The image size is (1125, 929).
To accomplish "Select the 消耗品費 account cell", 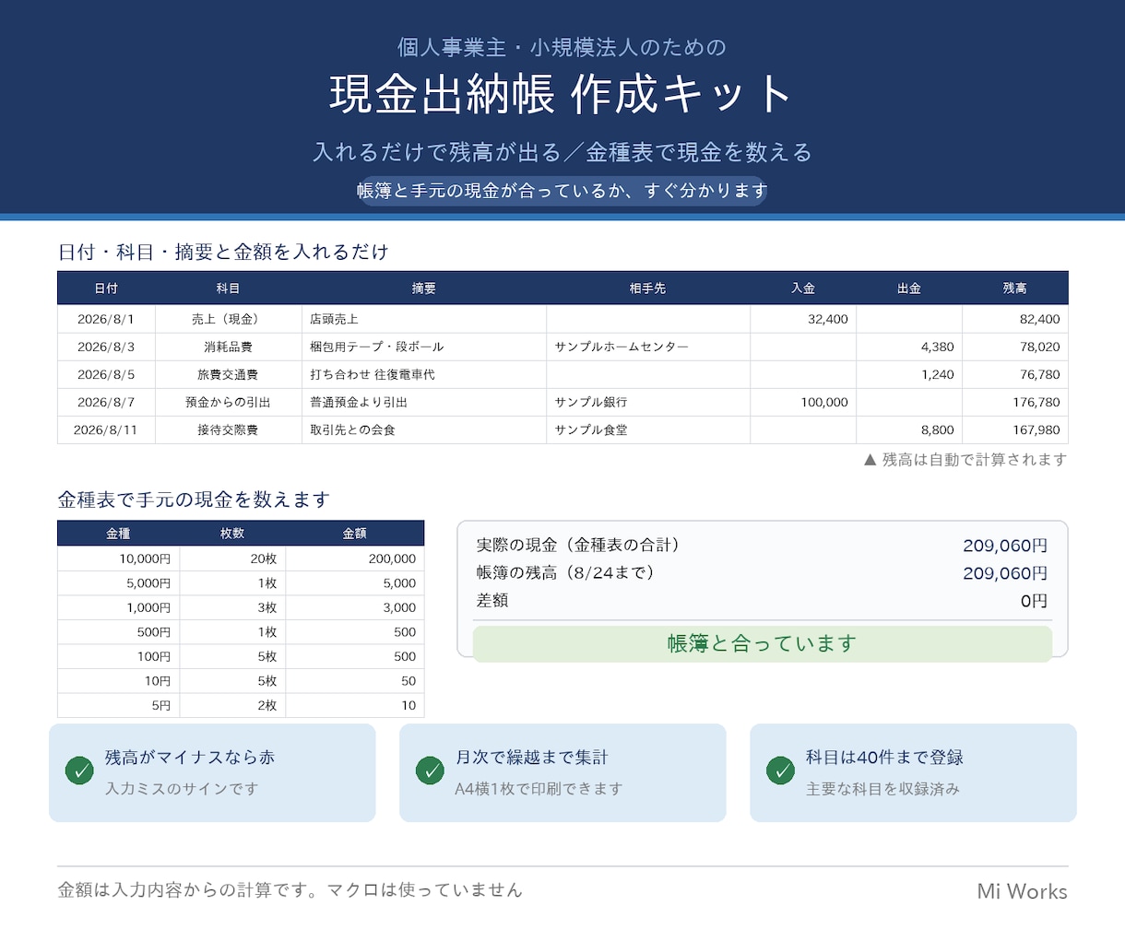I will coord(228,347).
